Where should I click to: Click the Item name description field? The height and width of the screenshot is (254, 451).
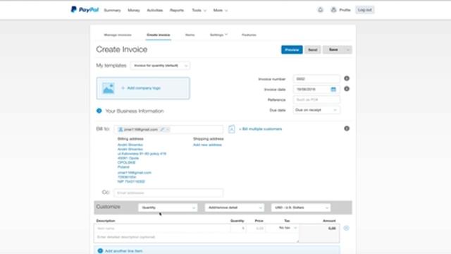coord(162,229)
